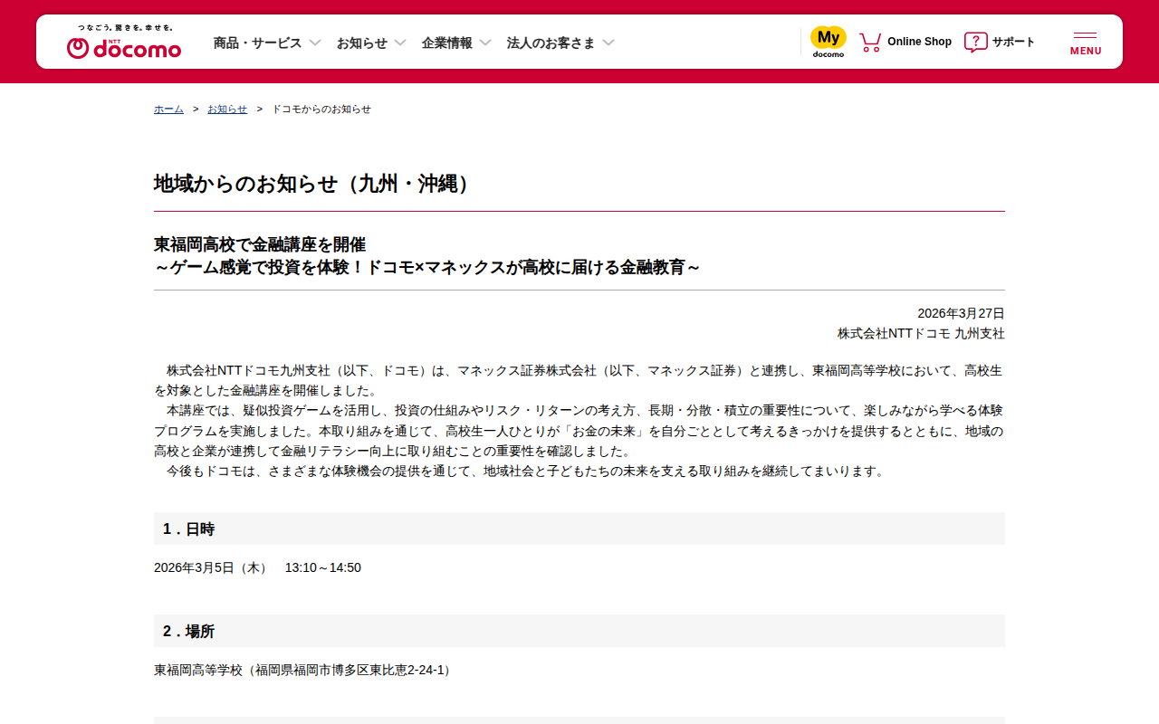1159x724 pixels.
Task: Click the article title 東福岡高校で金融講座を開催
Action: click(260, 244)
